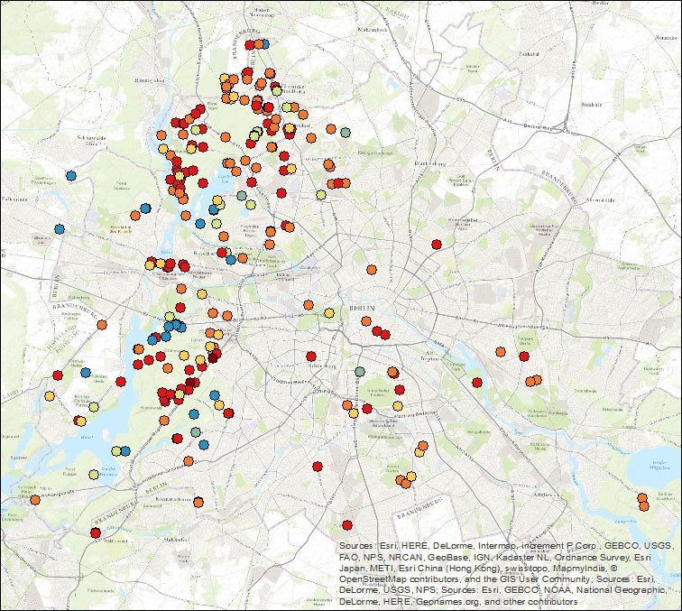Click the BERLIN city label
This screenshot has width=682, height=611.
tap(362, 308)
